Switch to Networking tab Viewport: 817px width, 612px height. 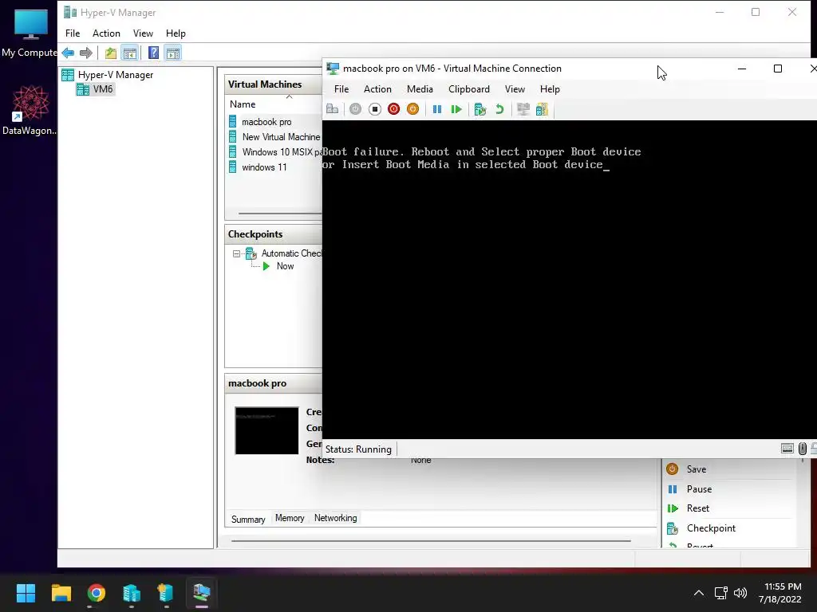point(336,518)
